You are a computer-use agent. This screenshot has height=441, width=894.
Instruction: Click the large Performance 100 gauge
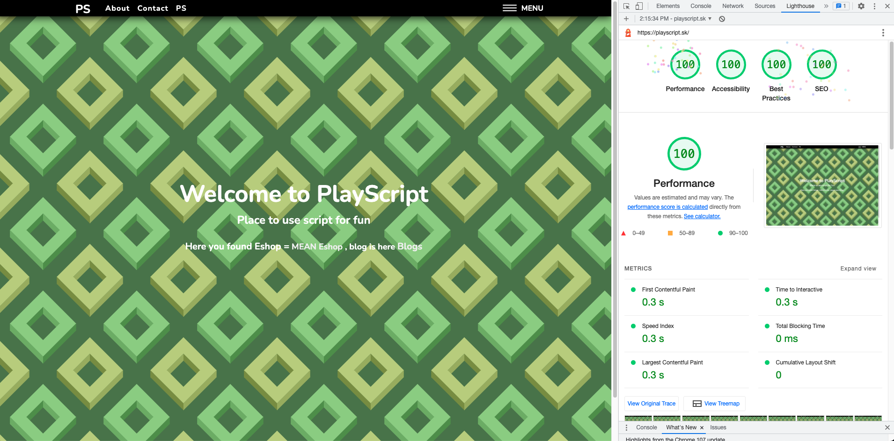684,154
